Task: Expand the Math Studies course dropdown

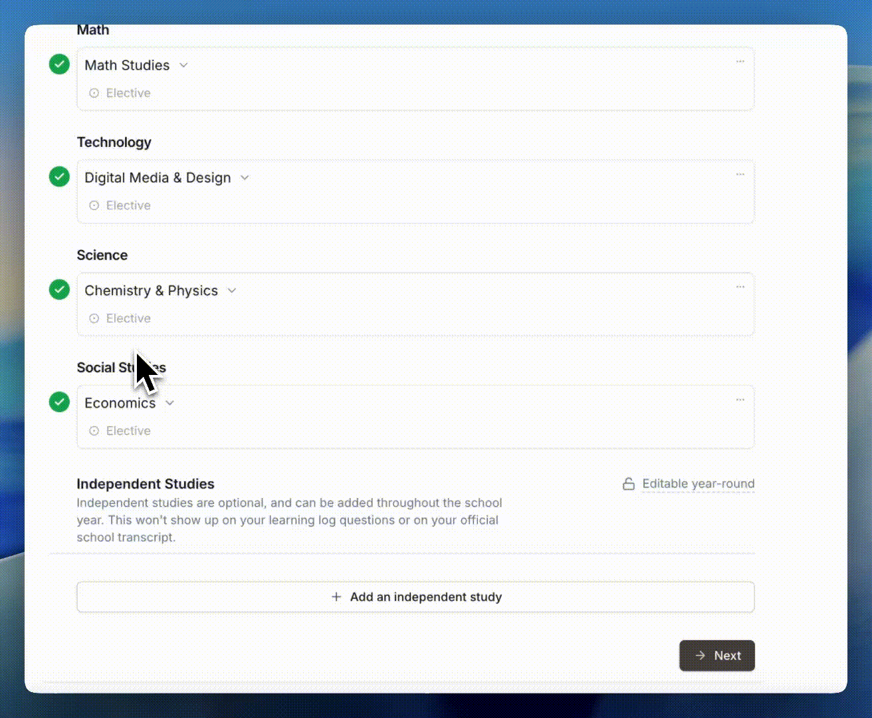Action: pyautogui.click(x=184, y=65)
